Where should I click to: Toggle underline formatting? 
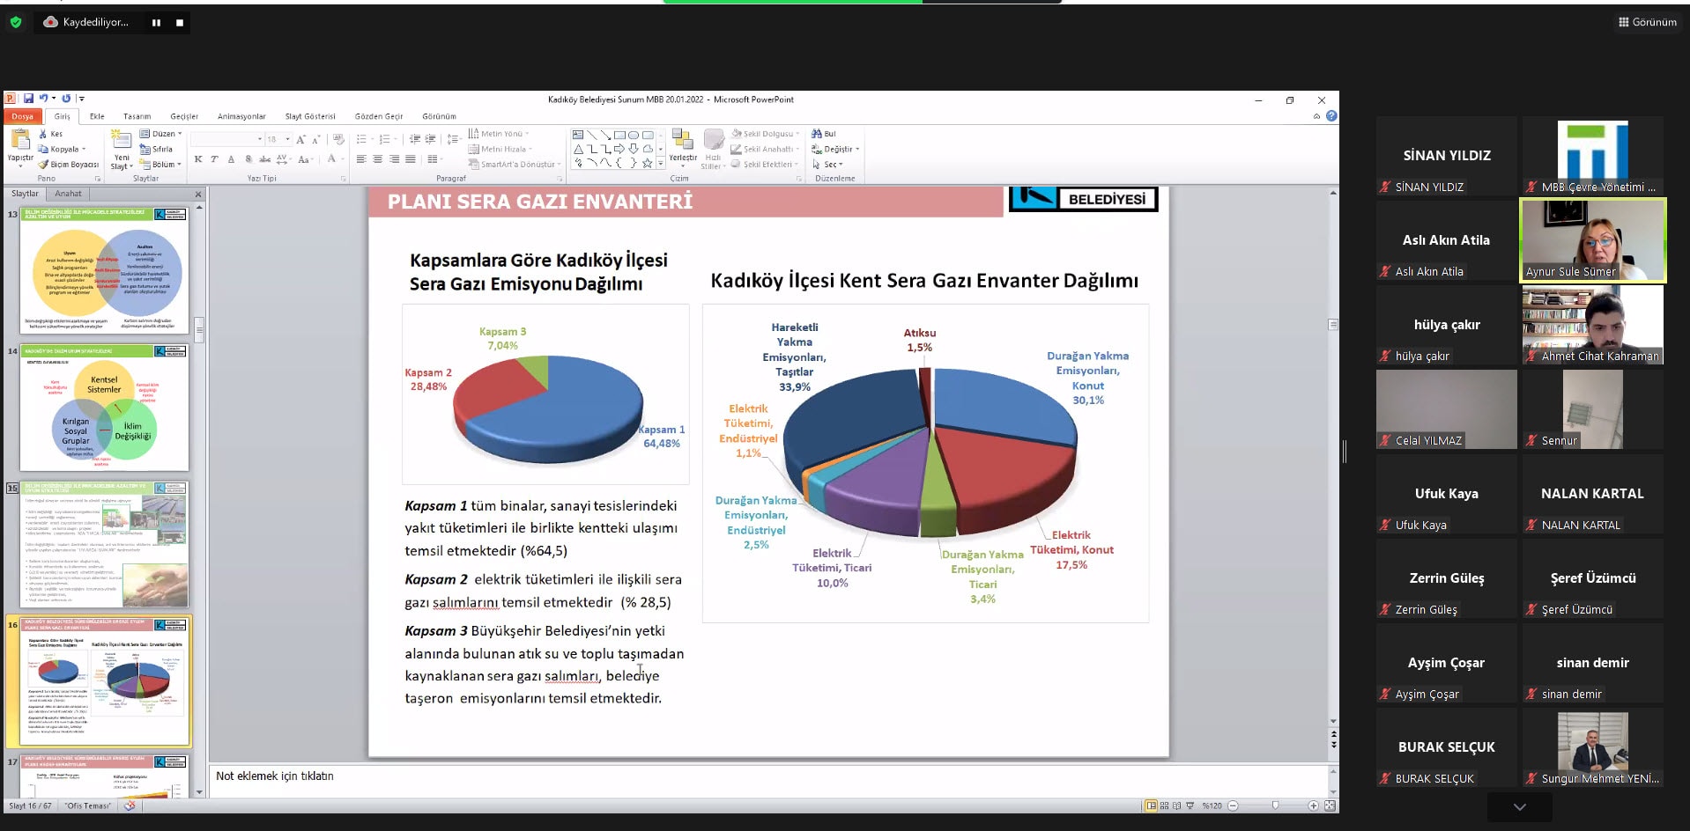[231, 159]
